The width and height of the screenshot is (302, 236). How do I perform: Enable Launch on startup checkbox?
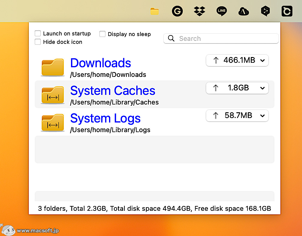pyautogui.click(x=38, y=33)
